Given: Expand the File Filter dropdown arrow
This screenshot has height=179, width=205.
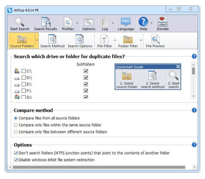Looking at the screenshot, I should (x=115, y=40).
